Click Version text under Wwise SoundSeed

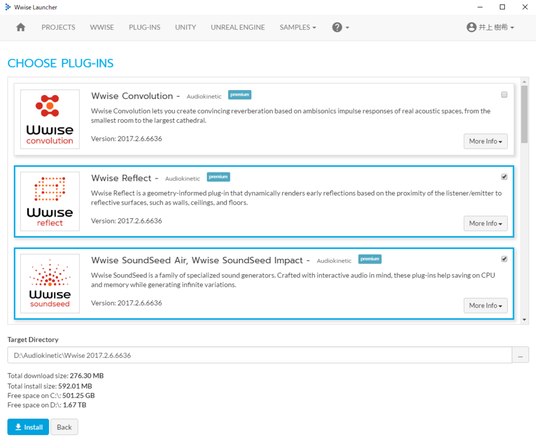click(127, 303)
